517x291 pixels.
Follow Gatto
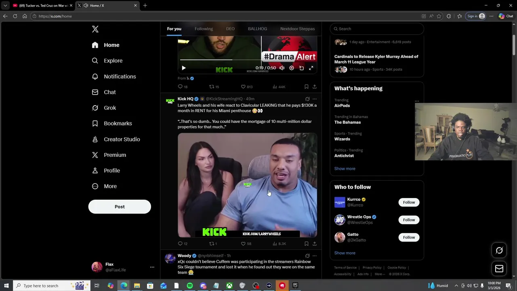(x=409, y=237)
